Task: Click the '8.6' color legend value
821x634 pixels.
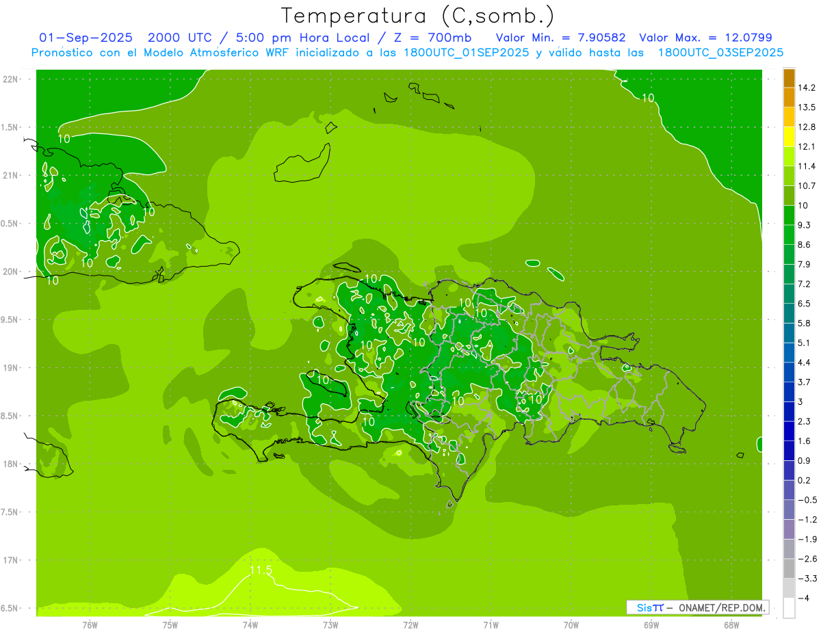Action: [x=804, y=245]
